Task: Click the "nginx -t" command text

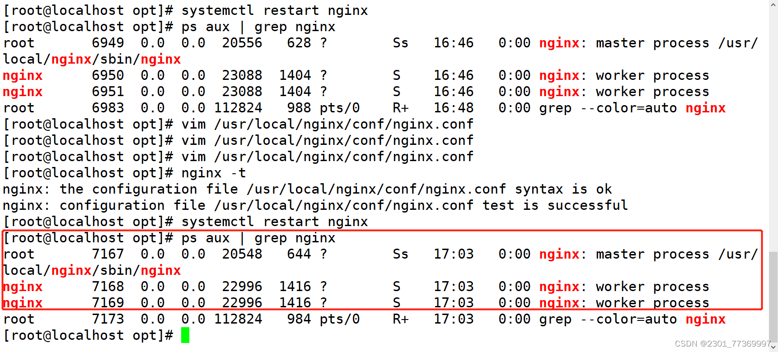Action: [214, 173]
